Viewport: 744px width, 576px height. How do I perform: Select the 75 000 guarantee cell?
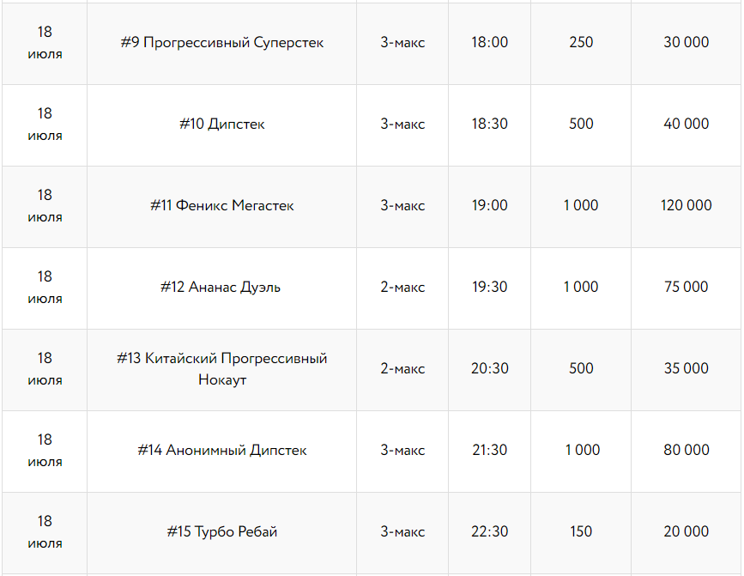click(x=686, y=287)
